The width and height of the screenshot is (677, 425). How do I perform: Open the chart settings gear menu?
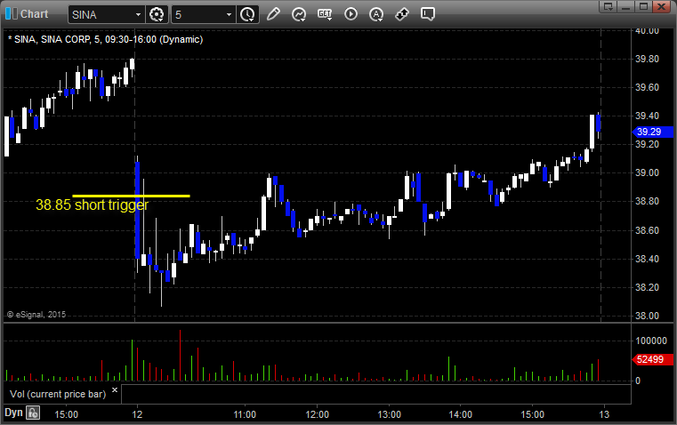tap(157, 14)
